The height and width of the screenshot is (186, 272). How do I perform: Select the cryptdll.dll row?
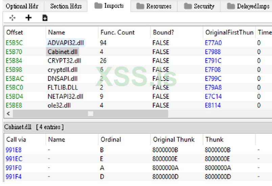click(x=138, y=70)
